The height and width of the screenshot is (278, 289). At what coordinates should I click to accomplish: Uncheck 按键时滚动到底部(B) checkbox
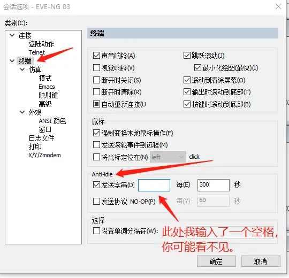coord(187,104)
